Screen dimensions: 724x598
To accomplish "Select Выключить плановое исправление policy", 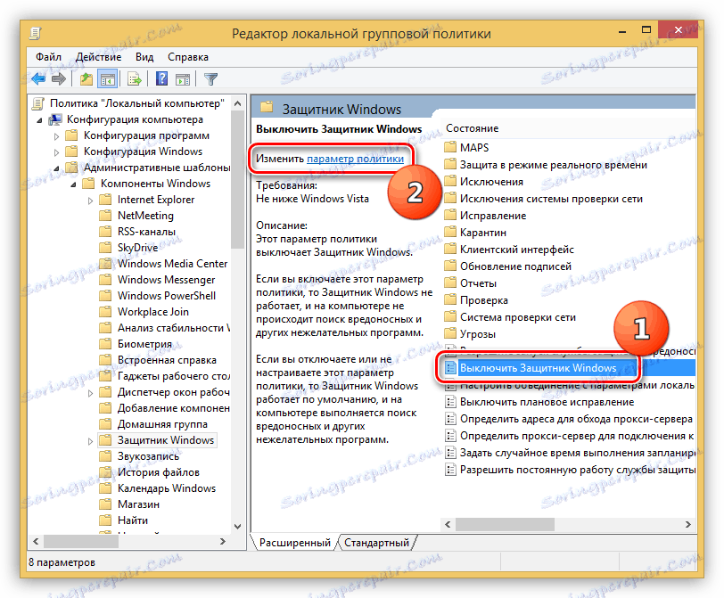I will click(547, 402).
